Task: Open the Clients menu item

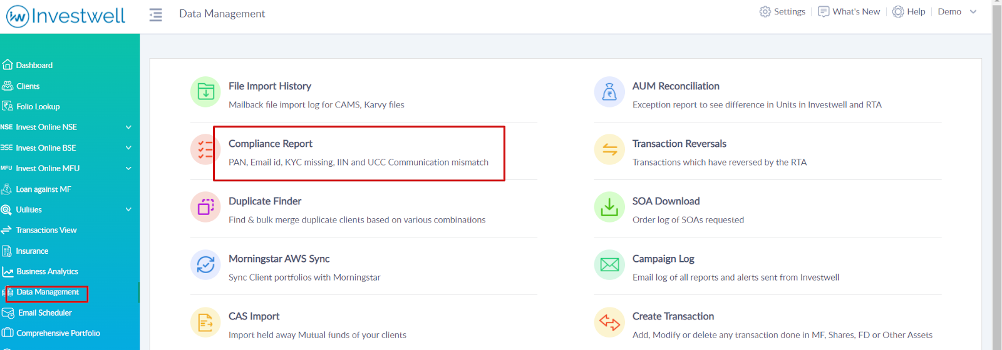Action: pyautogui.click(x=28, y=86)
